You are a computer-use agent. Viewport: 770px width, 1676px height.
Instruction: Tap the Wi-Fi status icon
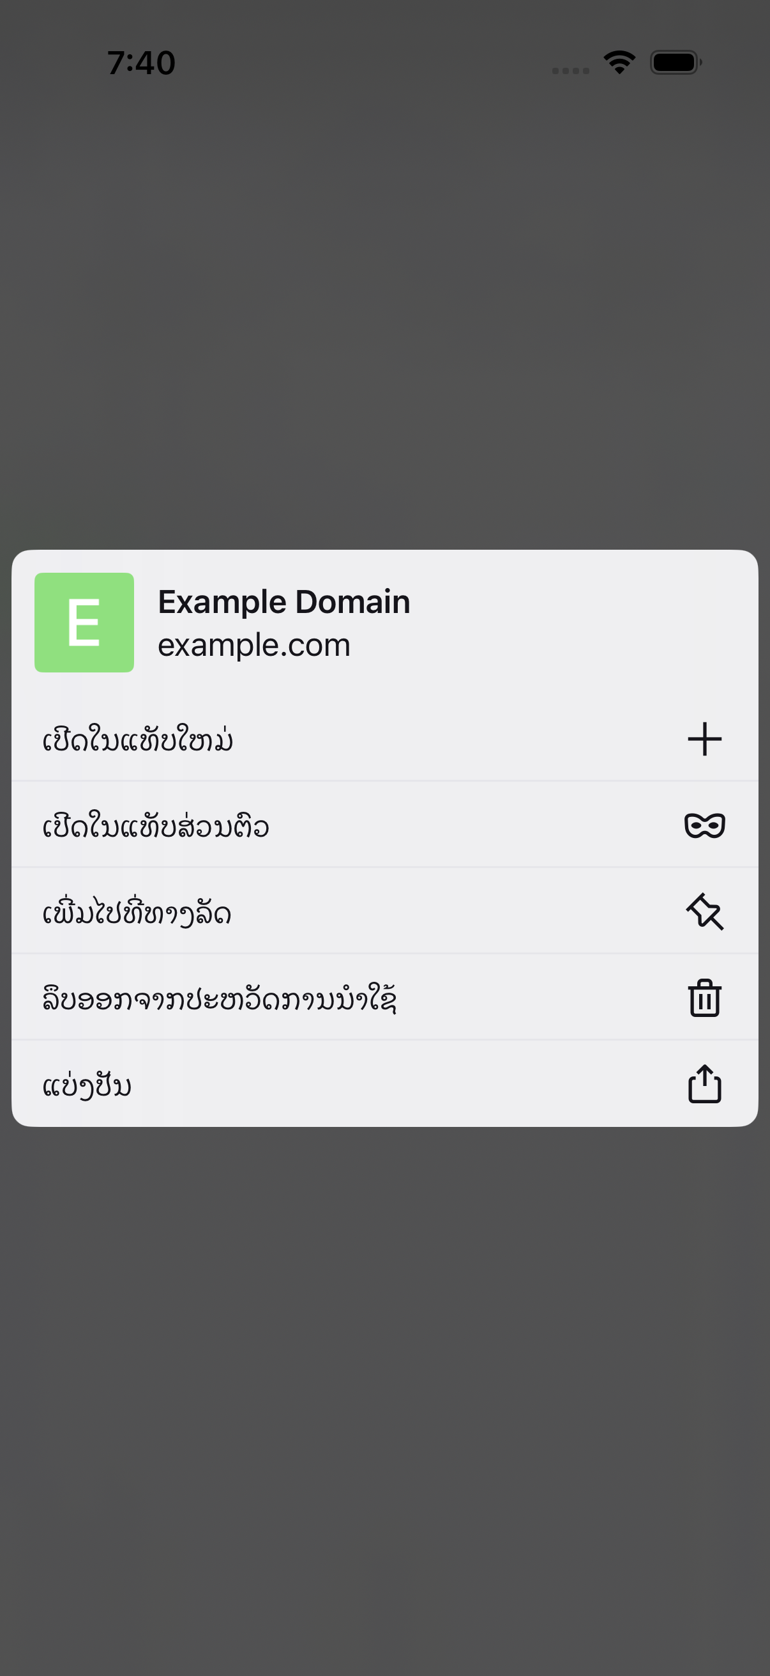[x=619, y=63]
